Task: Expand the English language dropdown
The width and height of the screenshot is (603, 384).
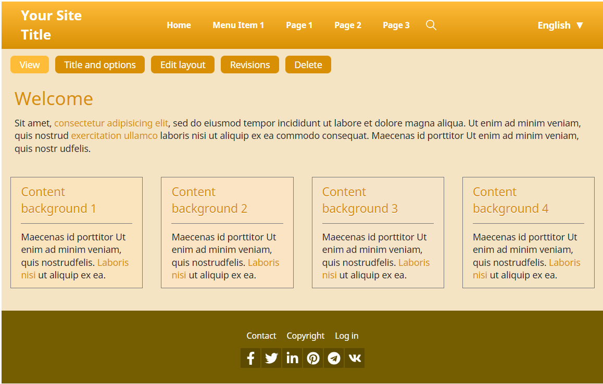Action: pyautogui.click(x=560, y=25)
